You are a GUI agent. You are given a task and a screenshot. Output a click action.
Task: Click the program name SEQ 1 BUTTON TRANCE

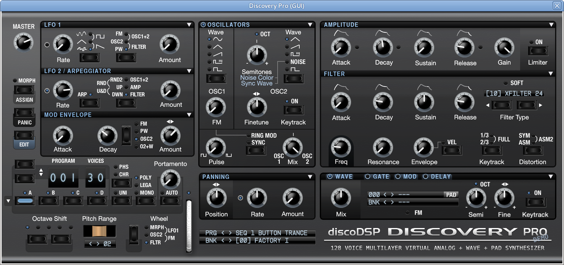[271, 233]
